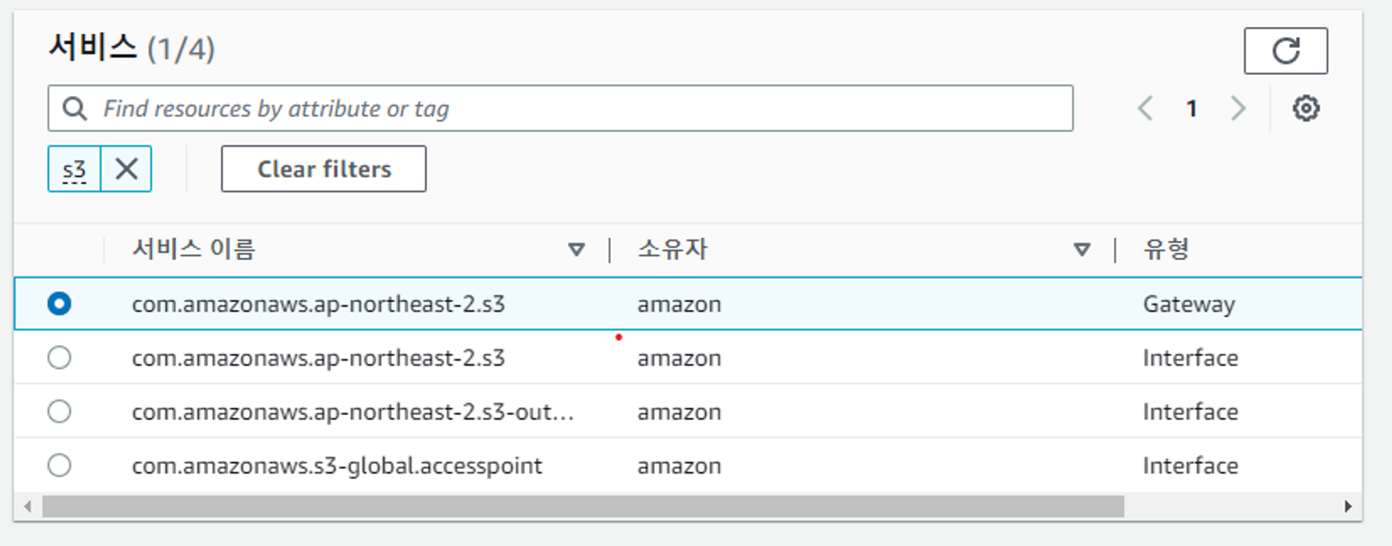Click the Clear filters button
Screen dimensions: 1392x546
(x=324, y=168)
